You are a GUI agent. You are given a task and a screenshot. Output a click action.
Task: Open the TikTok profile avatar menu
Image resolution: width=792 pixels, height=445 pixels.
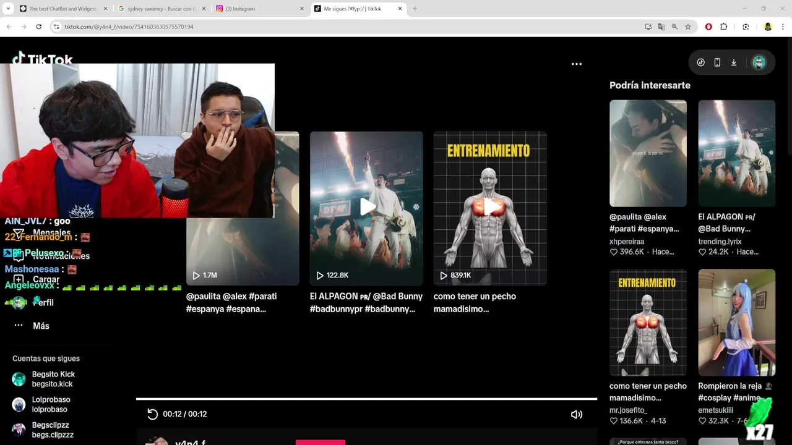[x=759, y=62]
